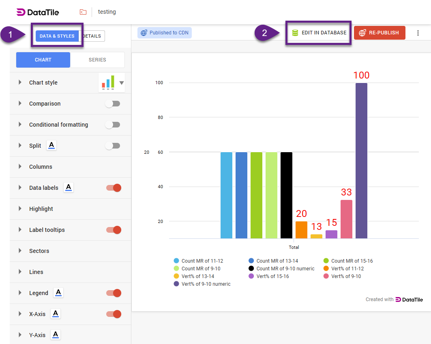Open X-Axis text style icon
Viewport: 431px width, 344px height.
pyautogui.click(x=56, y=314)
